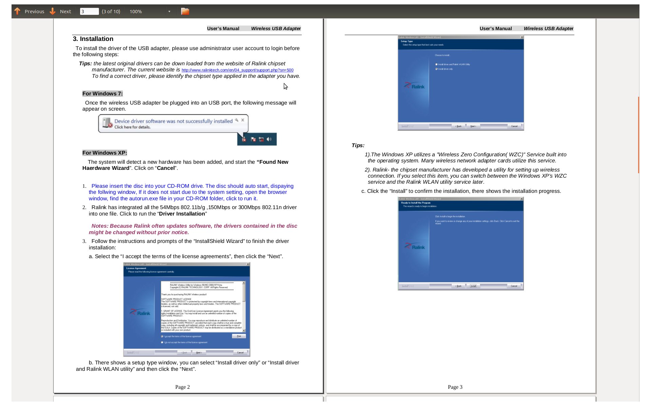The height and width of the screenshot is (406, 651).
Task: Click Cancel in Ready to Install screenshot
Action: coord(514,286)
